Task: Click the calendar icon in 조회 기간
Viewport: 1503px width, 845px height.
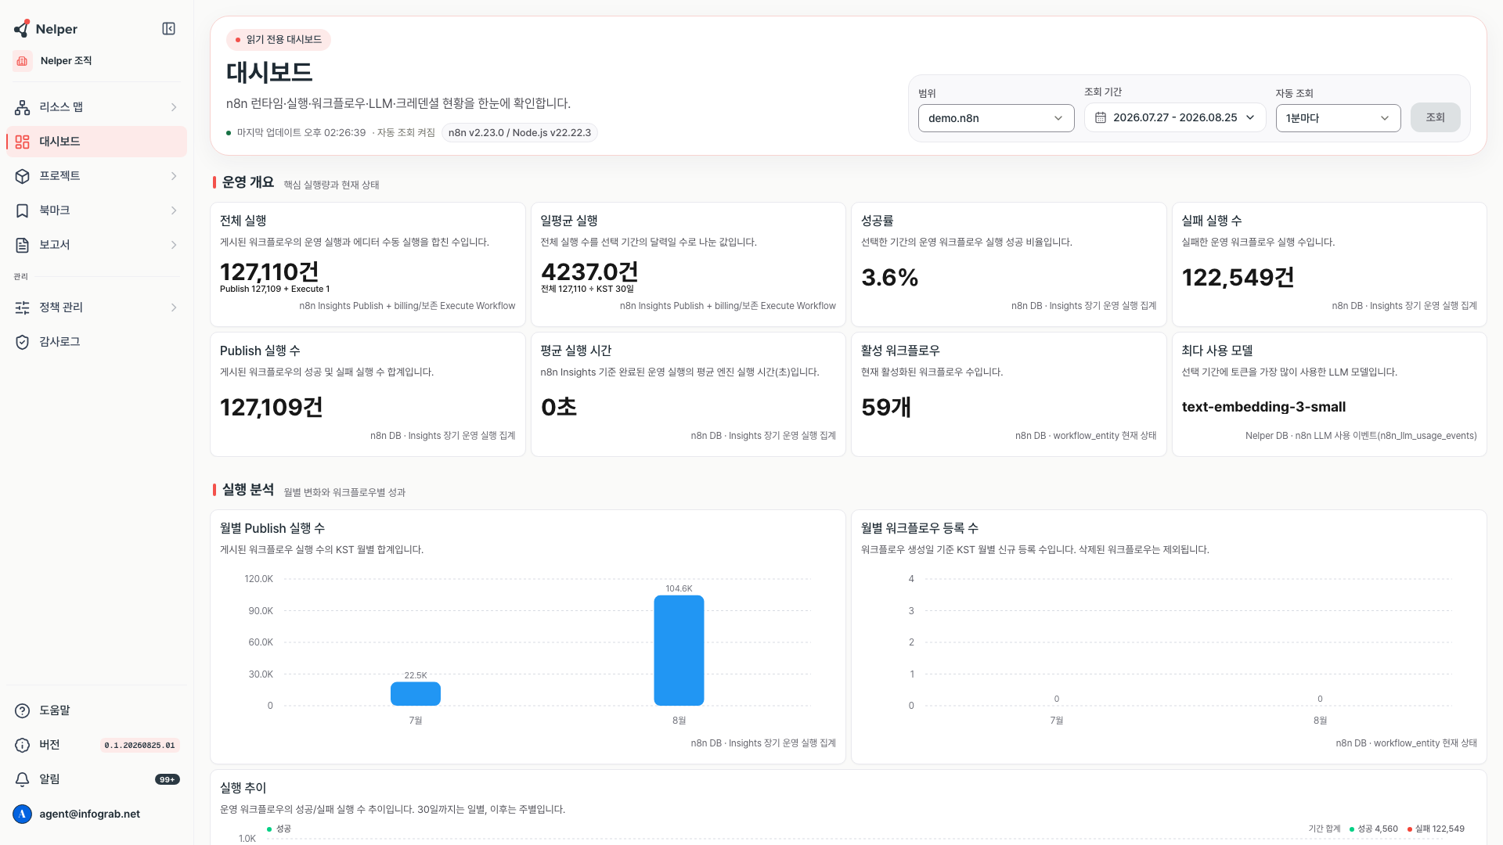Action: 1101,117
